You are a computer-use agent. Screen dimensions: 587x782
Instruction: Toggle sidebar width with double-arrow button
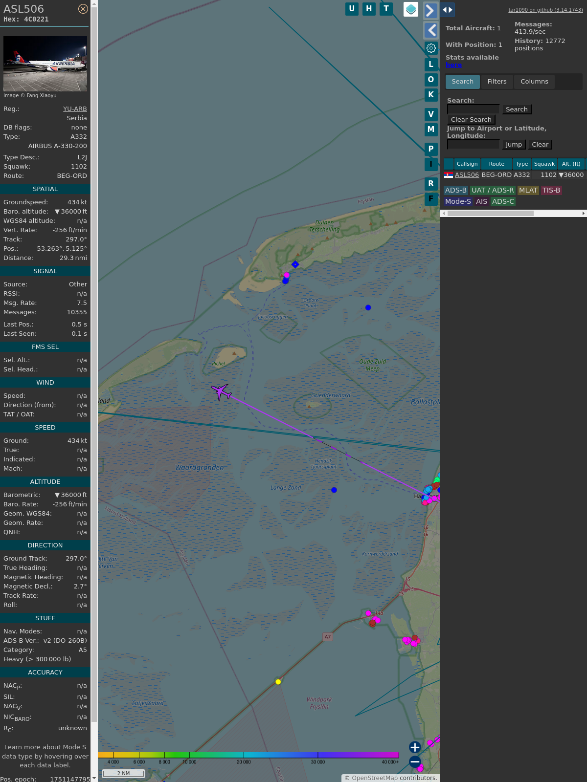tap(447, 10)
